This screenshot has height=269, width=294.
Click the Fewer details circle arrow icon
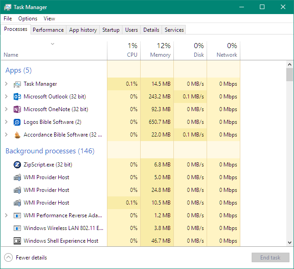pos(9,258)
